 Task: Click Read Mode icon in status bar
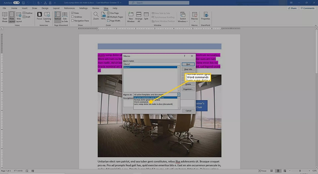click(272, 171)
